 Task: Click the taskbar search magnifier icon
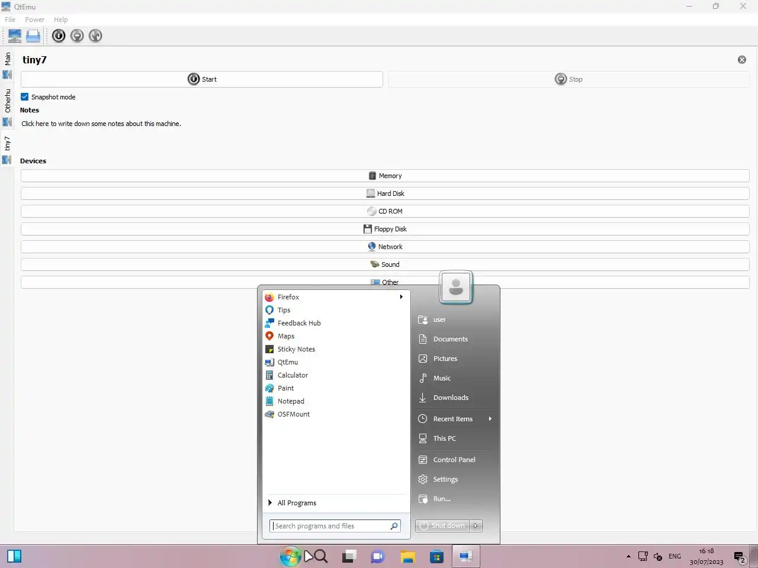pos(320,556)
